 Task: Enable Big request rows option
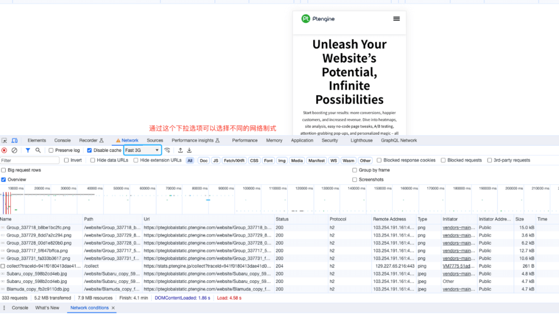pos(4,170)
